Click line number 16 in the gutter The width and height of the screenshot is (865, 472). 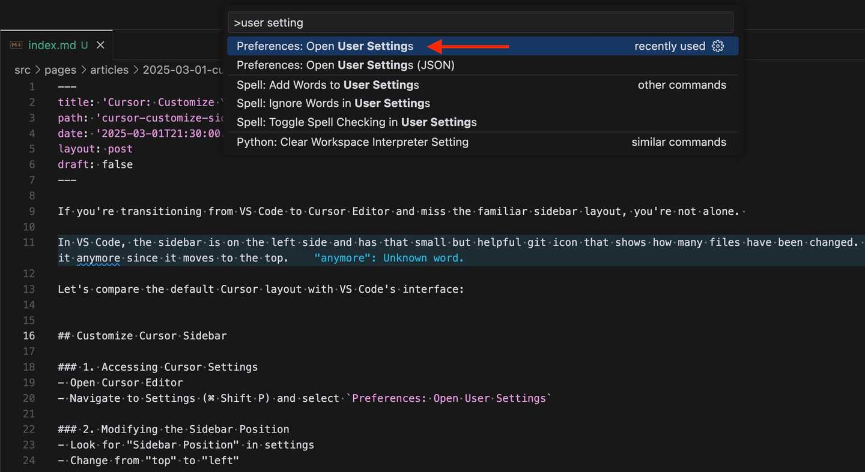click(29, 335)
